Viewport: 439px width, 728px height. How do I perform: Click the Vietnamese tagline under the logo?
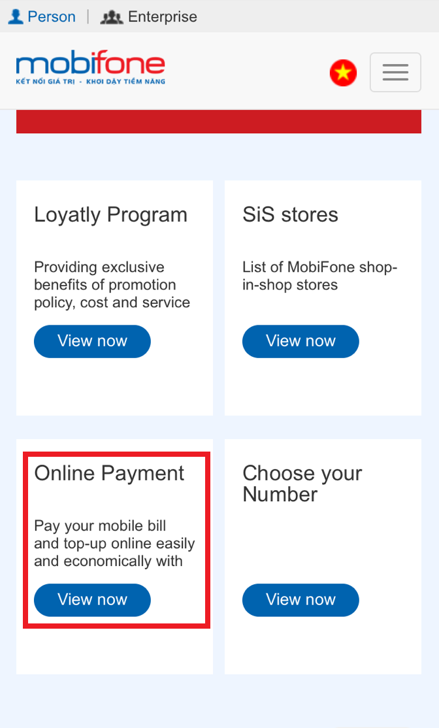(90, 82)
